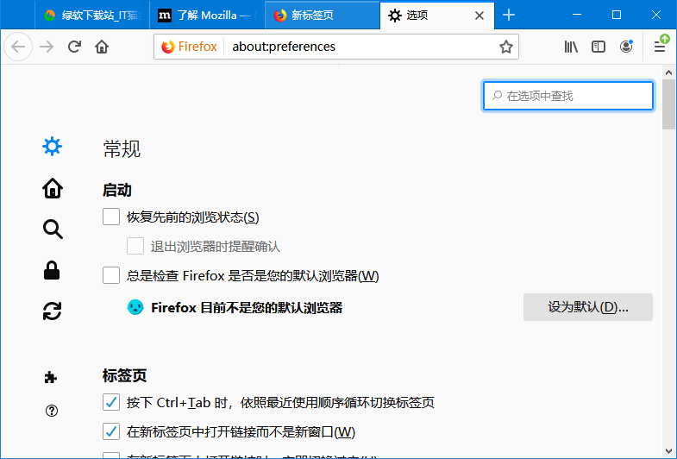This screenshot has width=677, height=459.
Task: Open the Search preferences magnifier category
Action: coord(53,229)
